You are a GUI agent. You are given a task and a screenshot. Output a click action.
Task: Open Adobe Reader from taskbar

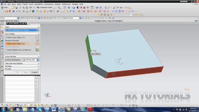pyautogui.click(x=90, y=110)
